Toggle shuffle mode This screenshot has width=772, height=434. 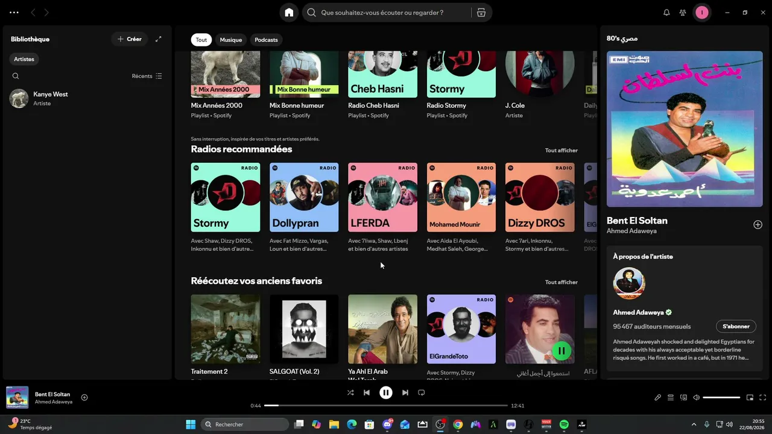click(x=350, y=392)
